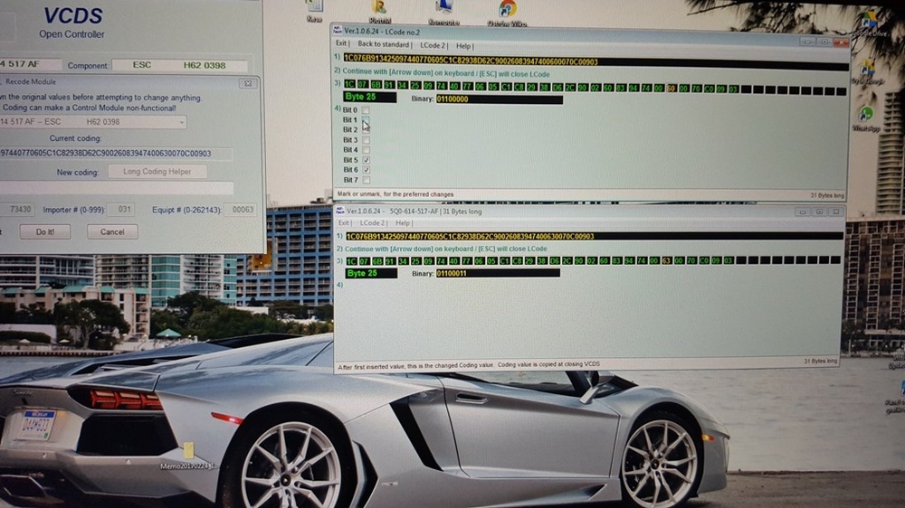Uncheck the Bit 5 checkbox
The image size is (905, 508).
point(366,160)
